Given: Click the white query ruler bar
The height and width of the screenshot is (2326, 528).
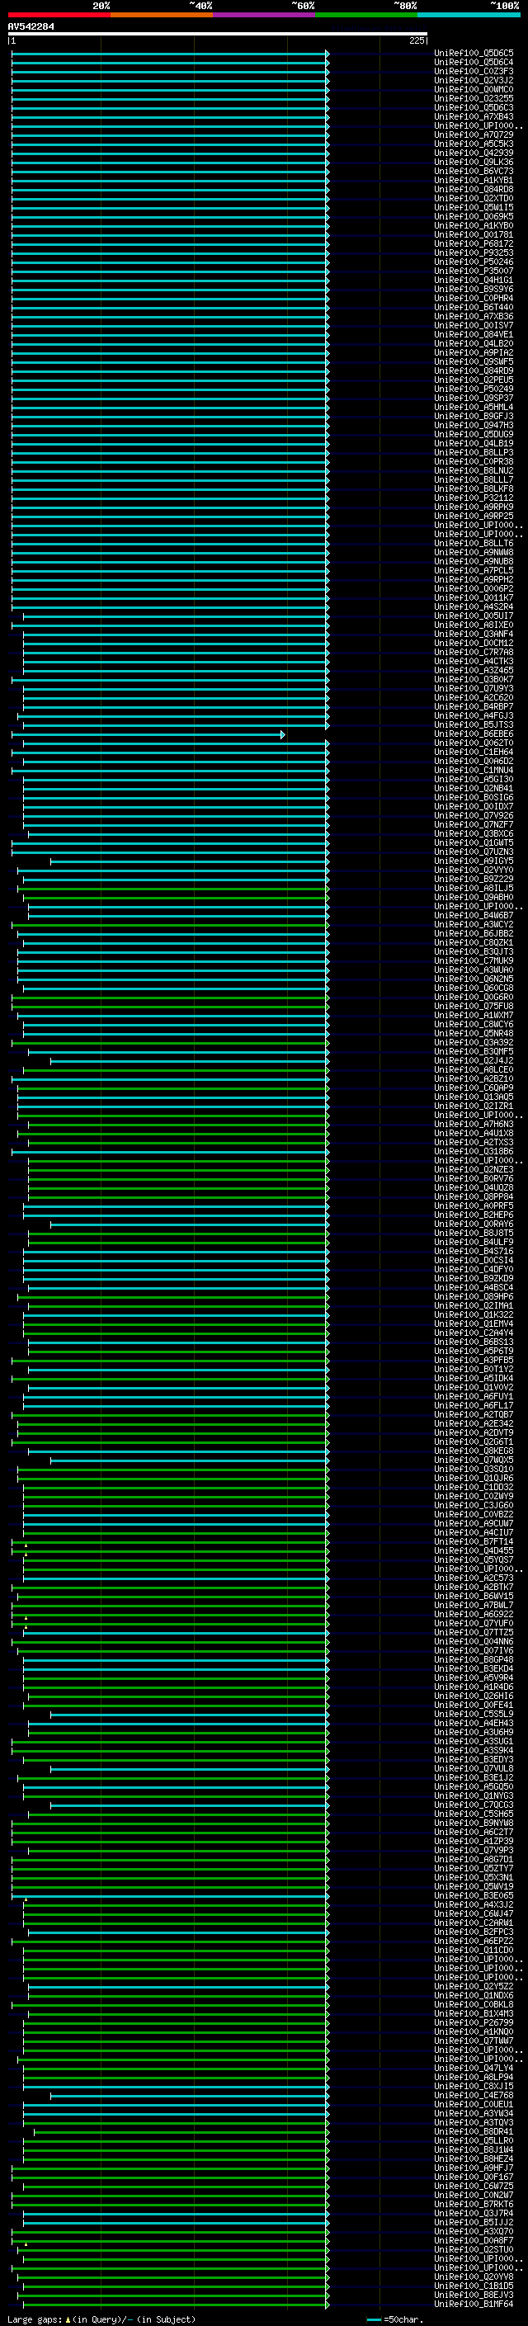Looking at the screenshot, I should pyautogui.click(x=217, y=35).
